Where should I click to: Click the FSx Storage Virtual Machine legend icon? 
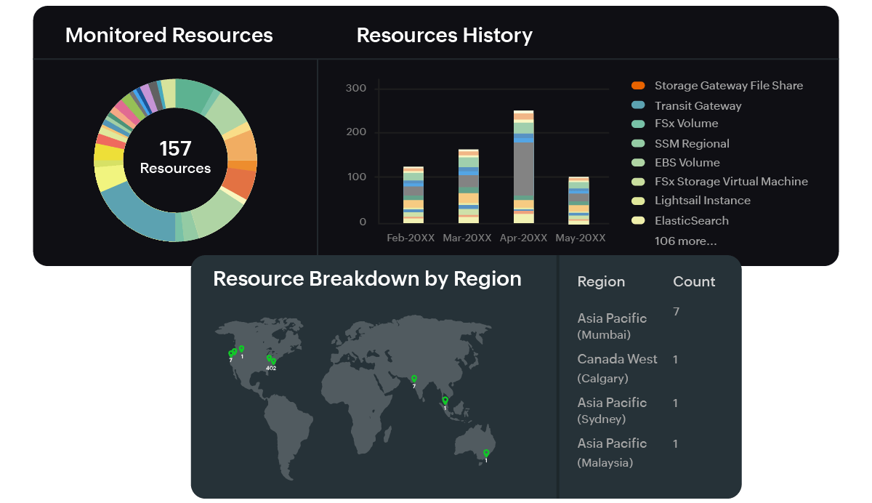coord(639,181)
